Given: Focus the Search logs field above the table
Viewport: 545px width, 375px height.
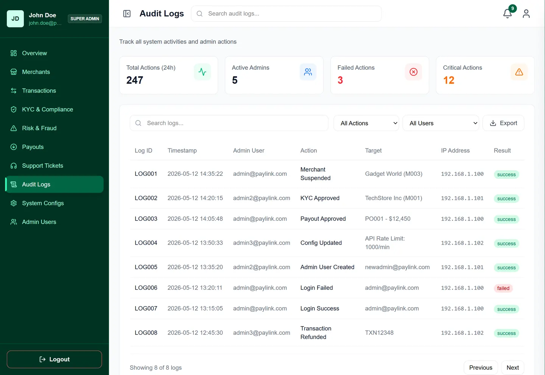Looking at the screenshot, I should [x=229, y=123].
